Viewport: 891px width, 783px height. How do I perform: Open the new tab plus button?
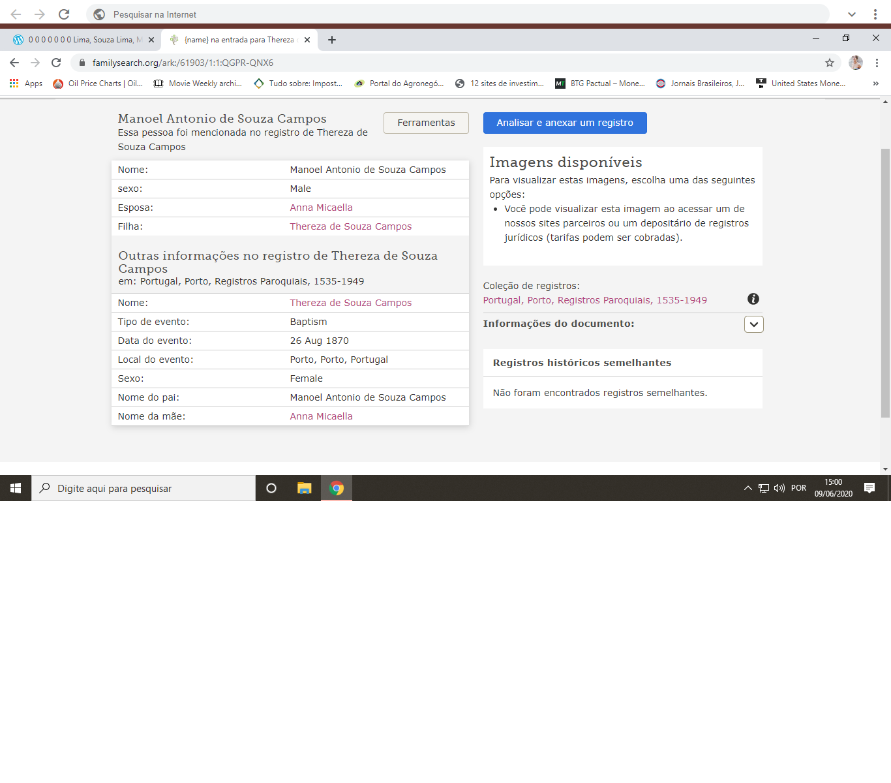click(x=332, y=40)
